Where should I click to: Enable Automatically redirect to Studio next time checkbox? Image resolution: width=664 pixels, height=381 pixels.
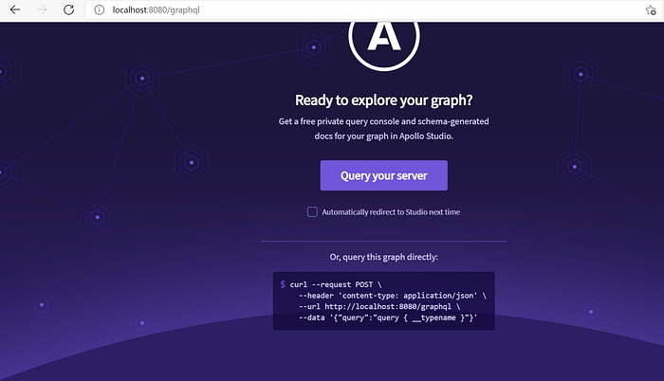click(312, 212)
